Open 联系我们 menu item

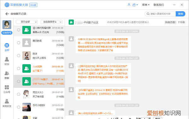[159, 5]
